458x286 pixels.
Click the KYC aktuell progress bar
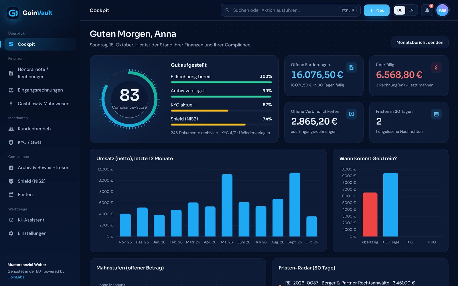coord(221,111)
